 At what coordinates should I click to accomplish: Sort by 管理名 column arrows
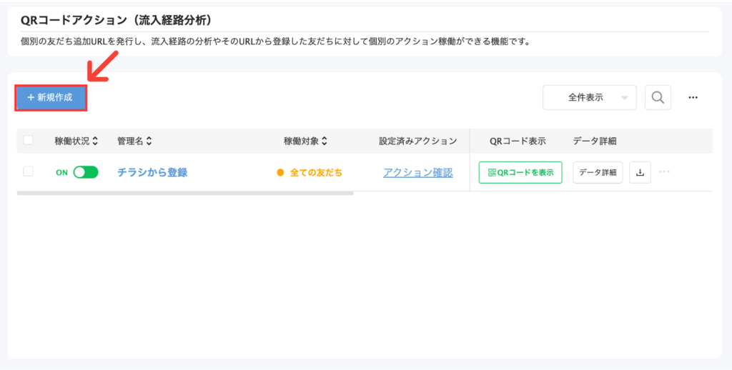149,141
